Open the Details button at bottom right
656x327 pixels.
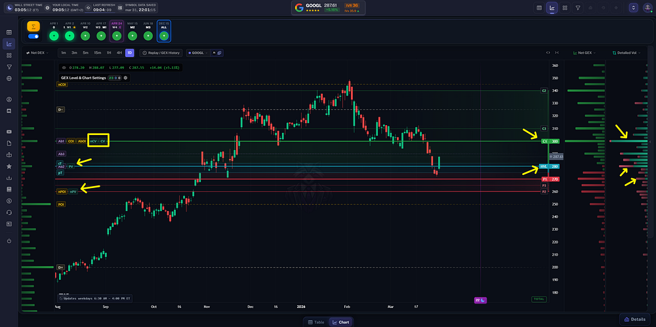click(x=634, y=319)
